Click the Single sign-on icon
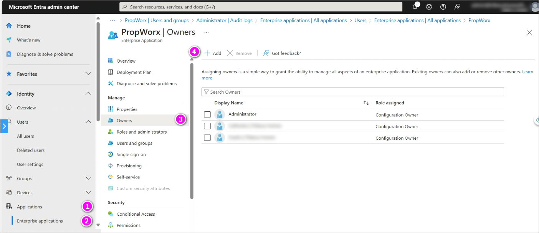539x233 pixels. pos(111,154)
